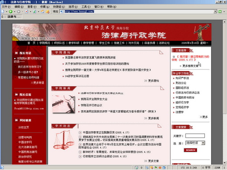Open the 选项 (Options) menu

click(x=73, y=7)
